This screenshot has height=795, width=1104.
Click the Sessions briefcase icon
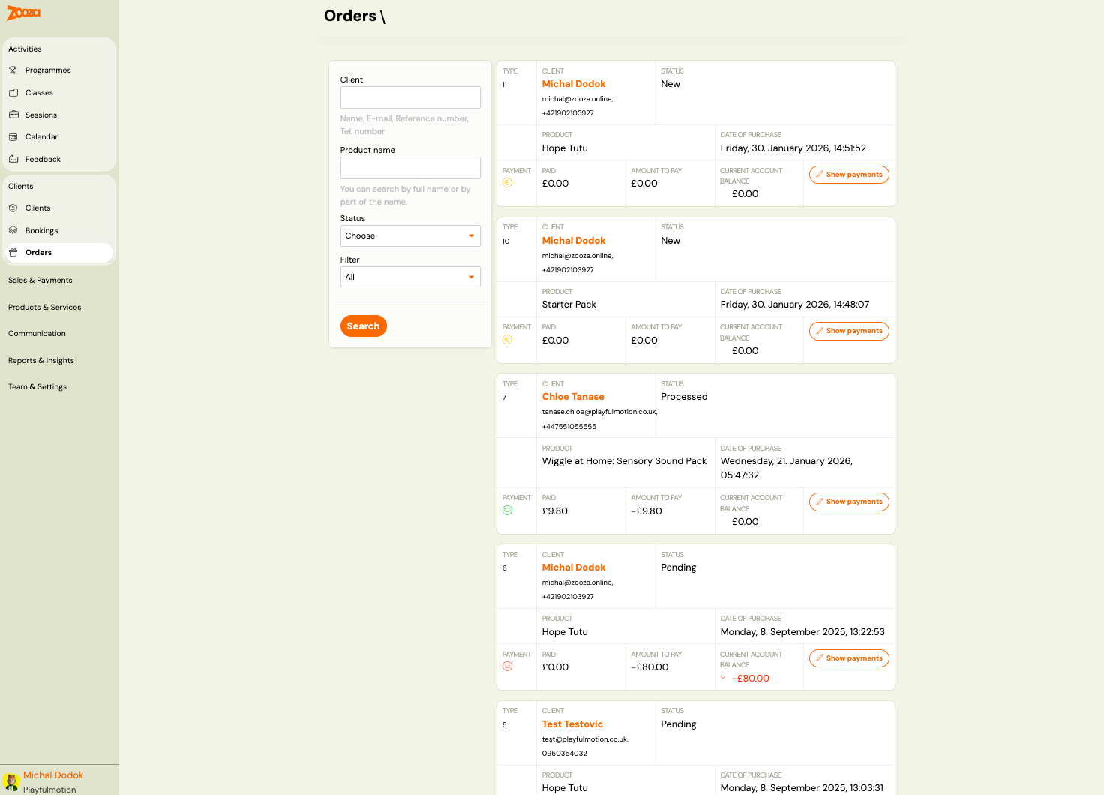13,115
